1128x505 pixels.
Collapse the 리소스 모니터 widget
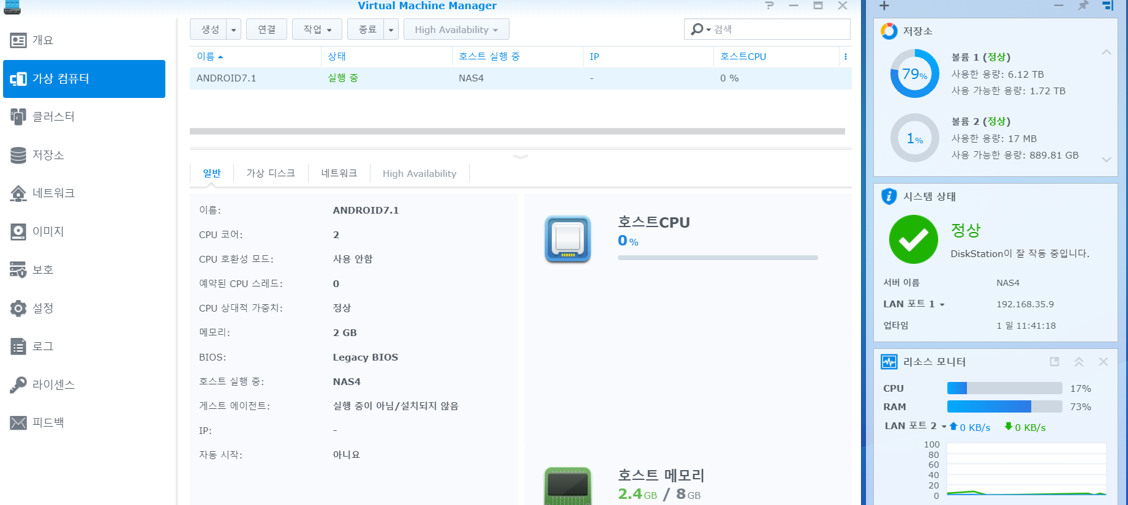(1079, 362)
